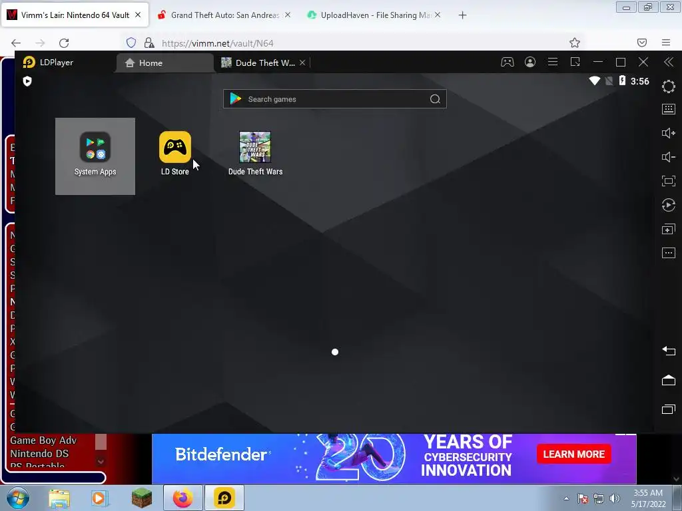
Task: Open LDPlayer settings gear in sidebar
Action: [x=668, y=86]
